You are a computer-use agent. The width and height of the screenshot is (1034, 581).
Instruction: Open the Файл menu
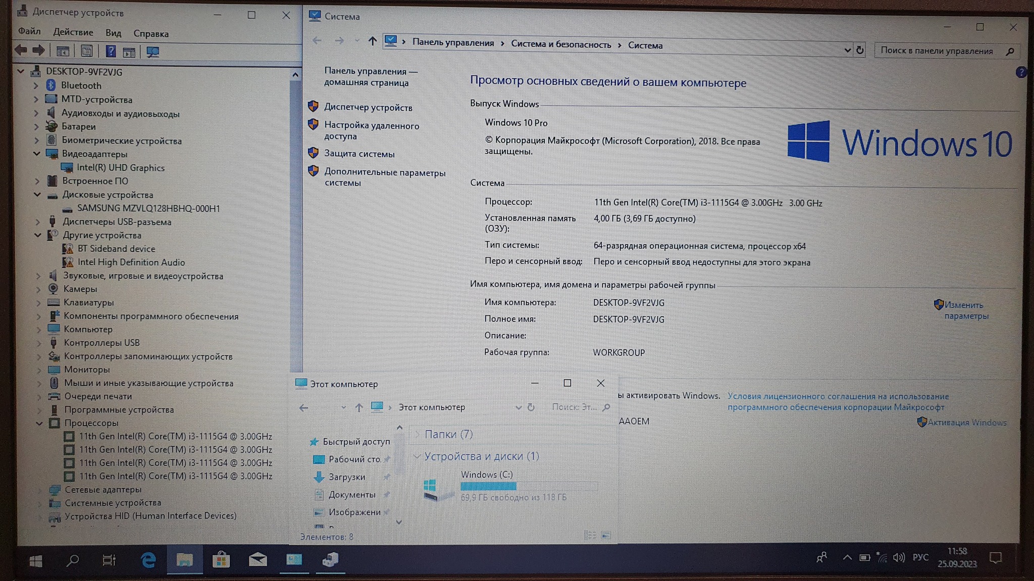click(x=29, y=31)
